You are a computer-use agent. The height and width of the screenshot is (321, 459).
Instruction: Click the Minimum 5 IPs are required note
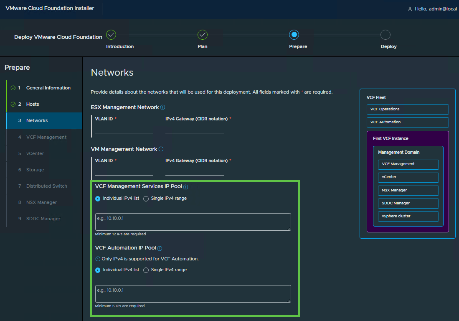[120, 306]
